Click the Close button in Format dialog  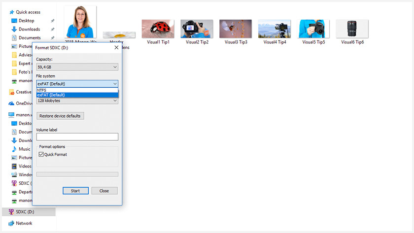[x=104, y=191]
